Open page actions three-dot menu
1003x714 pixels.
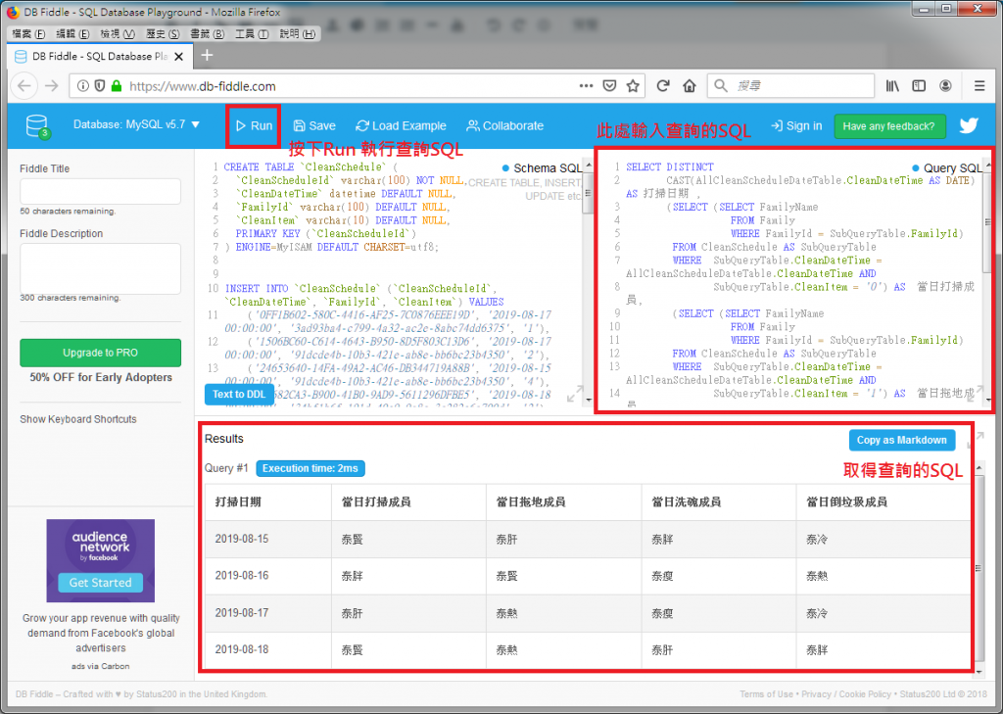click(586, 86)
